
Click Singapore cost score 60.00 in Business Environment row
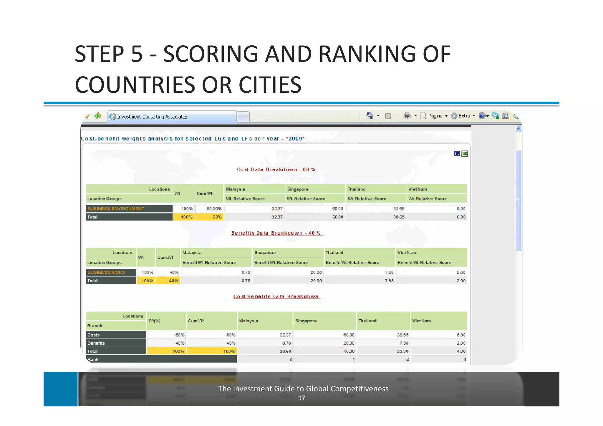click(x=315, y=209)
